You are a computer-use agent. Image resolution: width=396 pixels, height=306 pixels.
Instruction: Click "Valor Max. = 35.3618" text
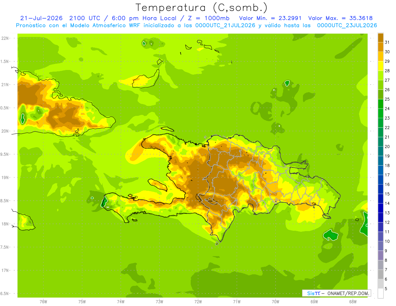(x=340, y=18)
